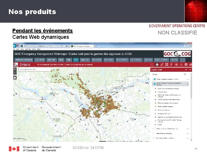Select the Agriculture and Agri-Food Canada sublayer
This screenshot has width=207, height=155.
[170, 117]
